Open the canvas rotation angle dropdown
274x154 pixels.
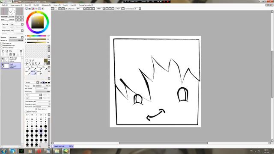click(x=101, y=9)
